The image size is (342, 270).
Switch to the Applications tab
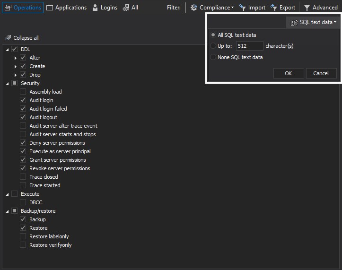click(x=67, y=8)
